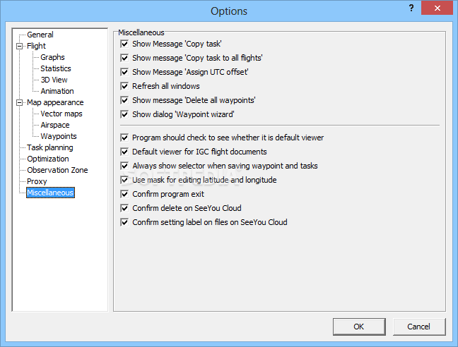Image resolution: width=458 pixels, height=347 pixels.
Task: Collapse the Flight tree node
Action: (x=20, y=46)
